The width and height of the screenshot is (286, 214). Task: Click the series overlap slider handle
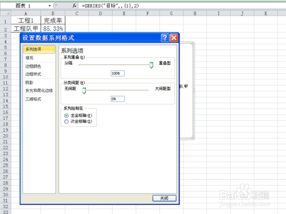point(151,65)
